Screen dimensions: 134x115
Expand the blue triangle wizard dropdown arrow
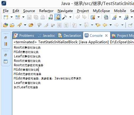(x=120, y=17)
